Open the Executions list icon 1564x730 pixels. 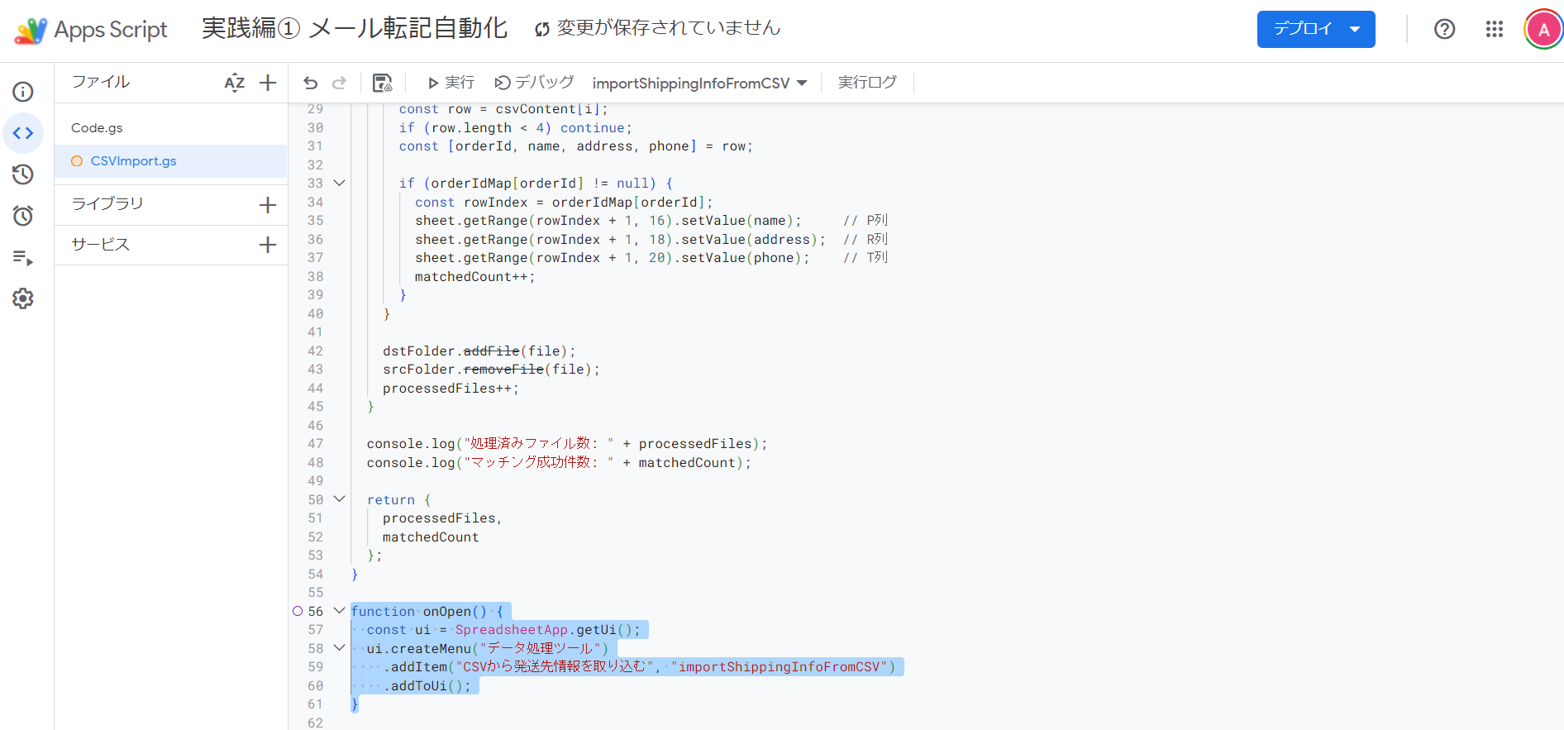pyautogui.click(x=23, y=258)
